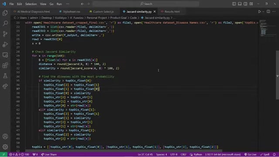The width and height of the screenshot is (279, 157).
Task: Open the Code breadcrumb segment
Action: coord(133,17)
